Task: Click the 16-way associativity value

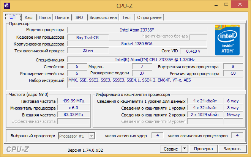Action: (x=233, y=115)
